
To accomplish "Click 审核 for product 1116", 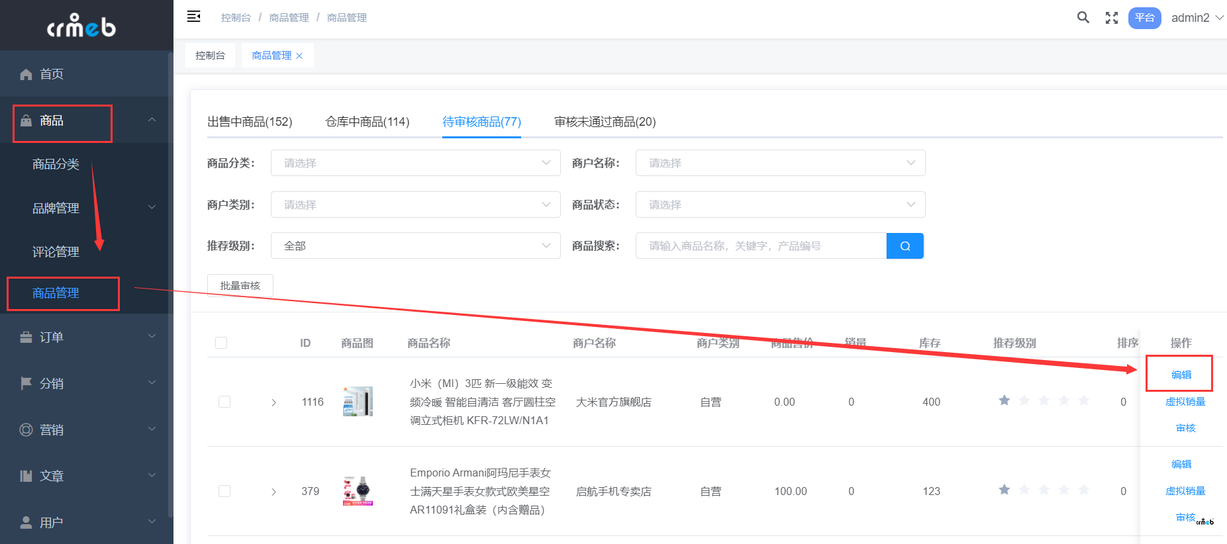I will (x=1185, y=428).
